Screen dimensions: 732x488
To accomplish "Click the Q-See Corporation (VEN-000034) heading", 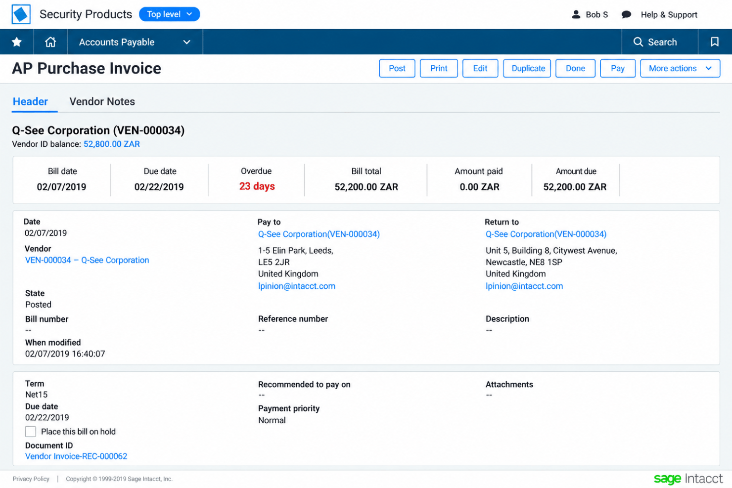I will (x=98, y=130).
